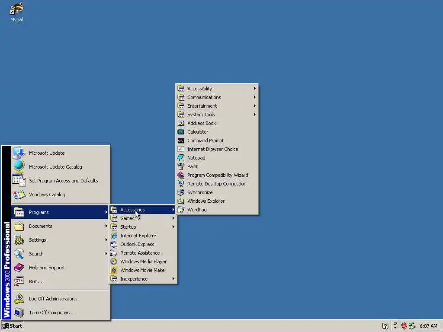Click the Microsoft Update icon
This screenshot has height=332, width=443.
pyautogui.click(x=19, y=153)
